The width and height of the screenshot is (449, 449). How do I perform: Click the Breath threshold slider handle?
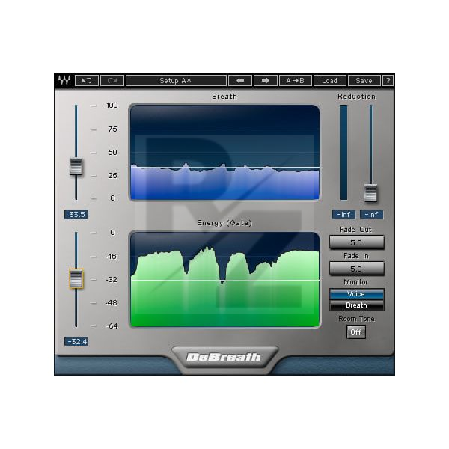pyautogui.click(x=76, y=167)
